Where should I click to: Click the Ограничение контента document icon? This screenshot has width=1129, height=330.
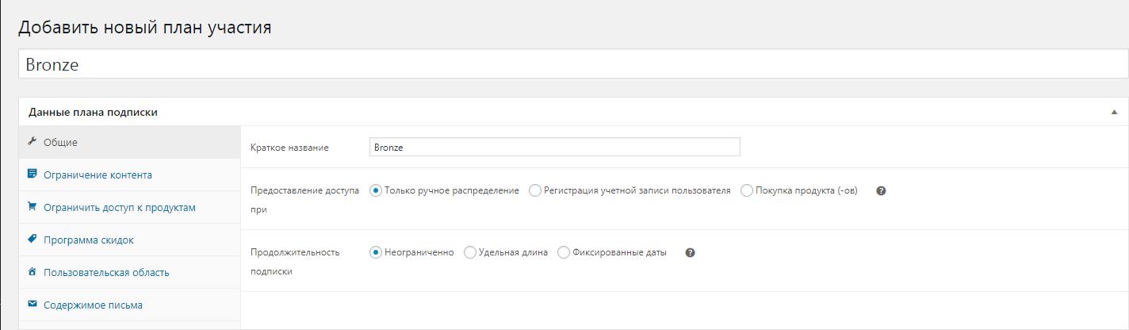tap(32, 174)
